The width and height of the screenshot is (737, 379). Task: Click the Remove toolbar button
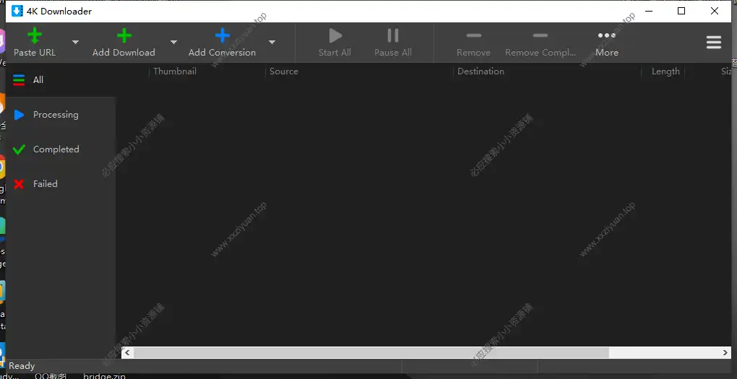(x=473, y=43)
